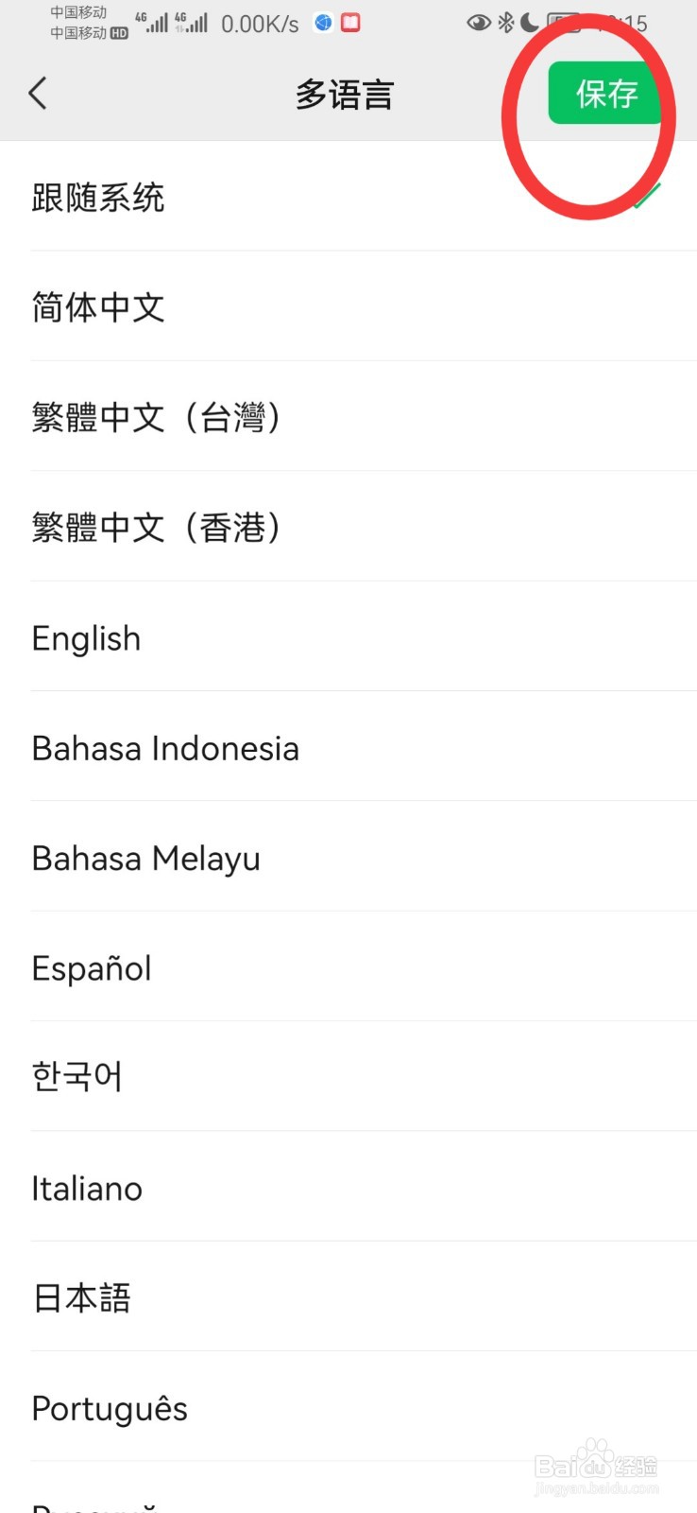This screenshot has height=1513, width=697.
Task: Select Português language option
Action: pos(348,1407)
